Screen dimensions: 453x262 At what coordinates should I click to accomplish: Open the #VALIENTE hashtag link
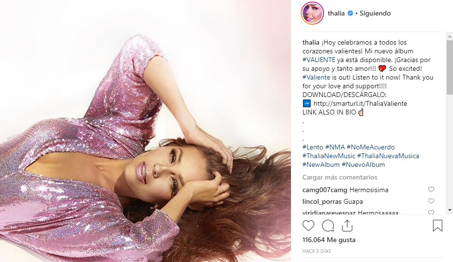pos(319,60)
